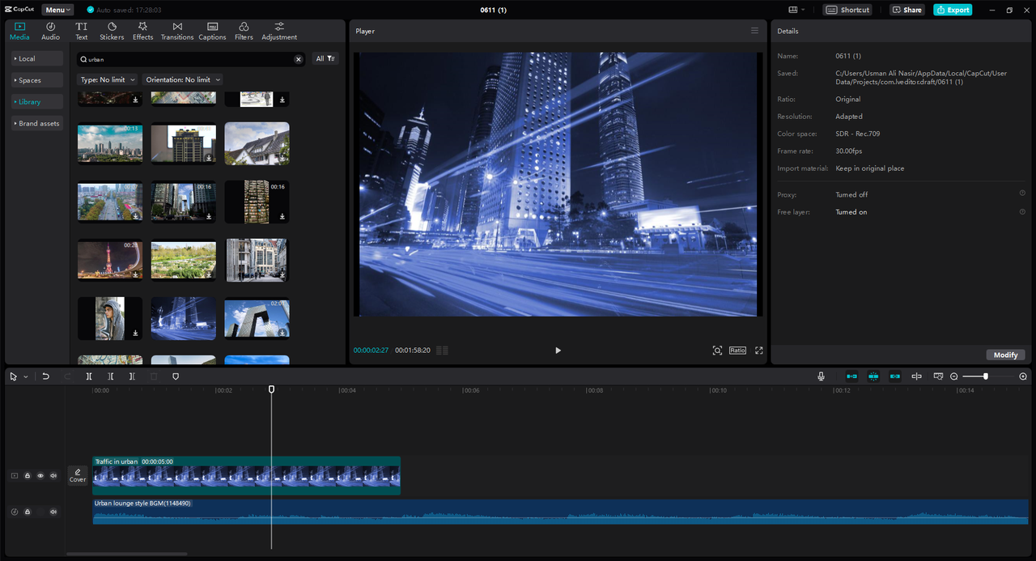Hide the video track with eye icon
Image resolution: width=1036 pixels, height=561 pixels.
(x=40, y=476)
